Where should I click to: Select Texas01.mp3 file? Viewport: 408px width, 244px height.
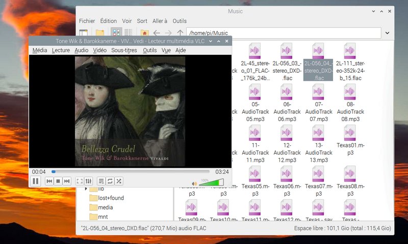[x=350, y=140]
